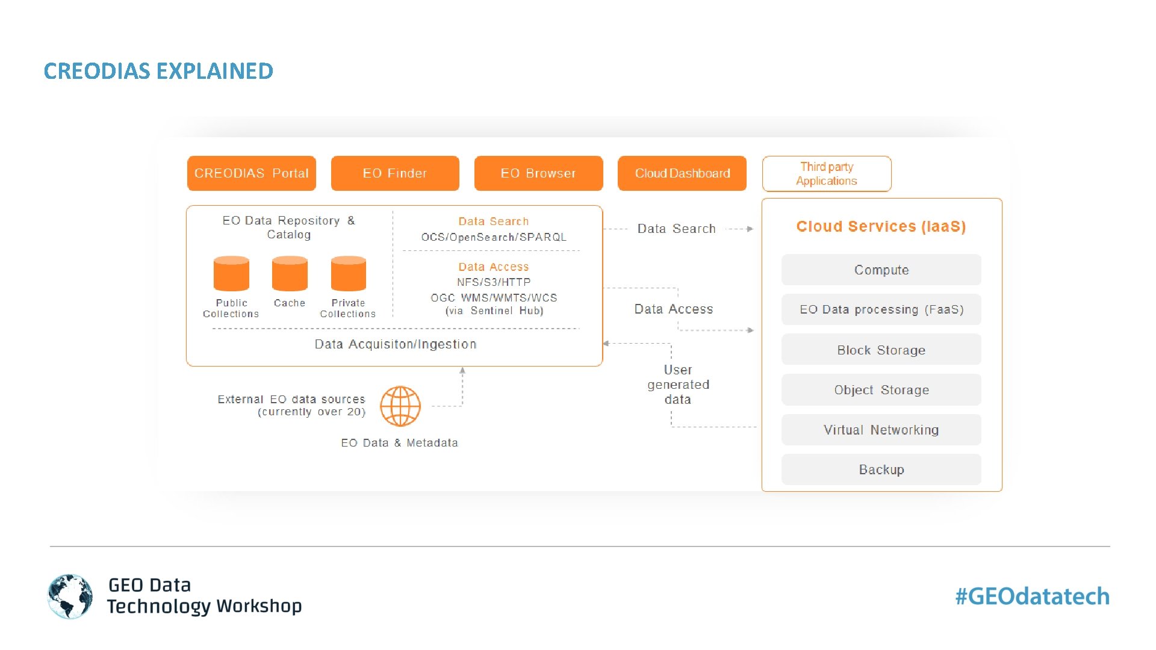This screenshot has height=650, width=1156.
Task: Select the EO Browser orange tile
Action: point(538,173)
